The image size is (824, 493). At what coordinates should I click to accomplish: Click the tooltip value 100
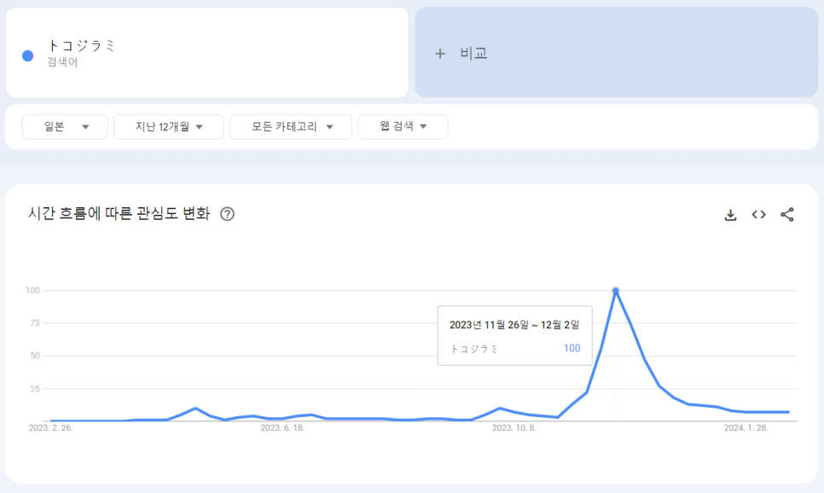[x=572, y=349]
